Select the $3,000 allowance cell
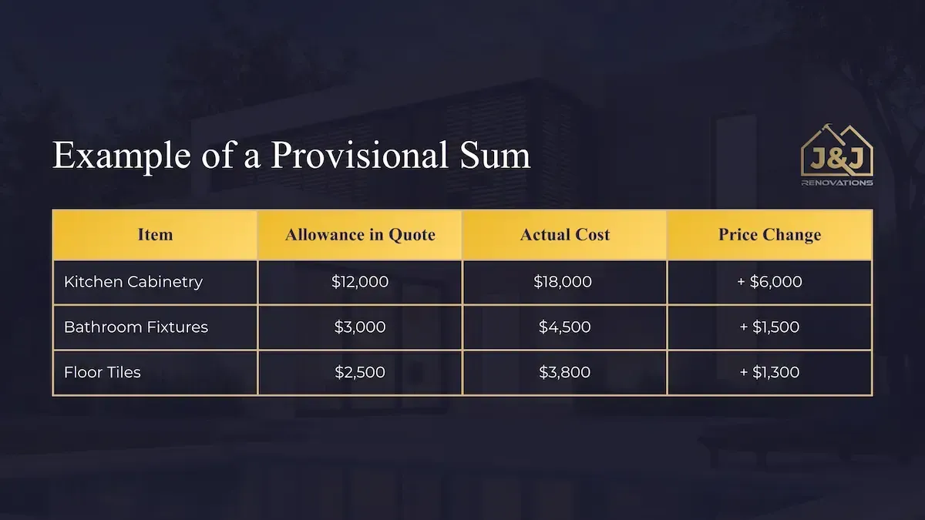This screenshot has width=925, height=520. [360, 327]
